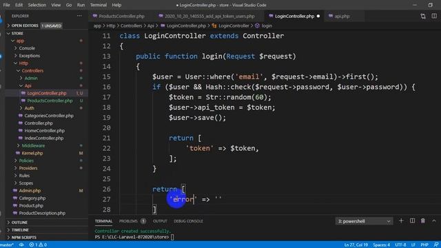Expand the Admin folder

point(31,78)
